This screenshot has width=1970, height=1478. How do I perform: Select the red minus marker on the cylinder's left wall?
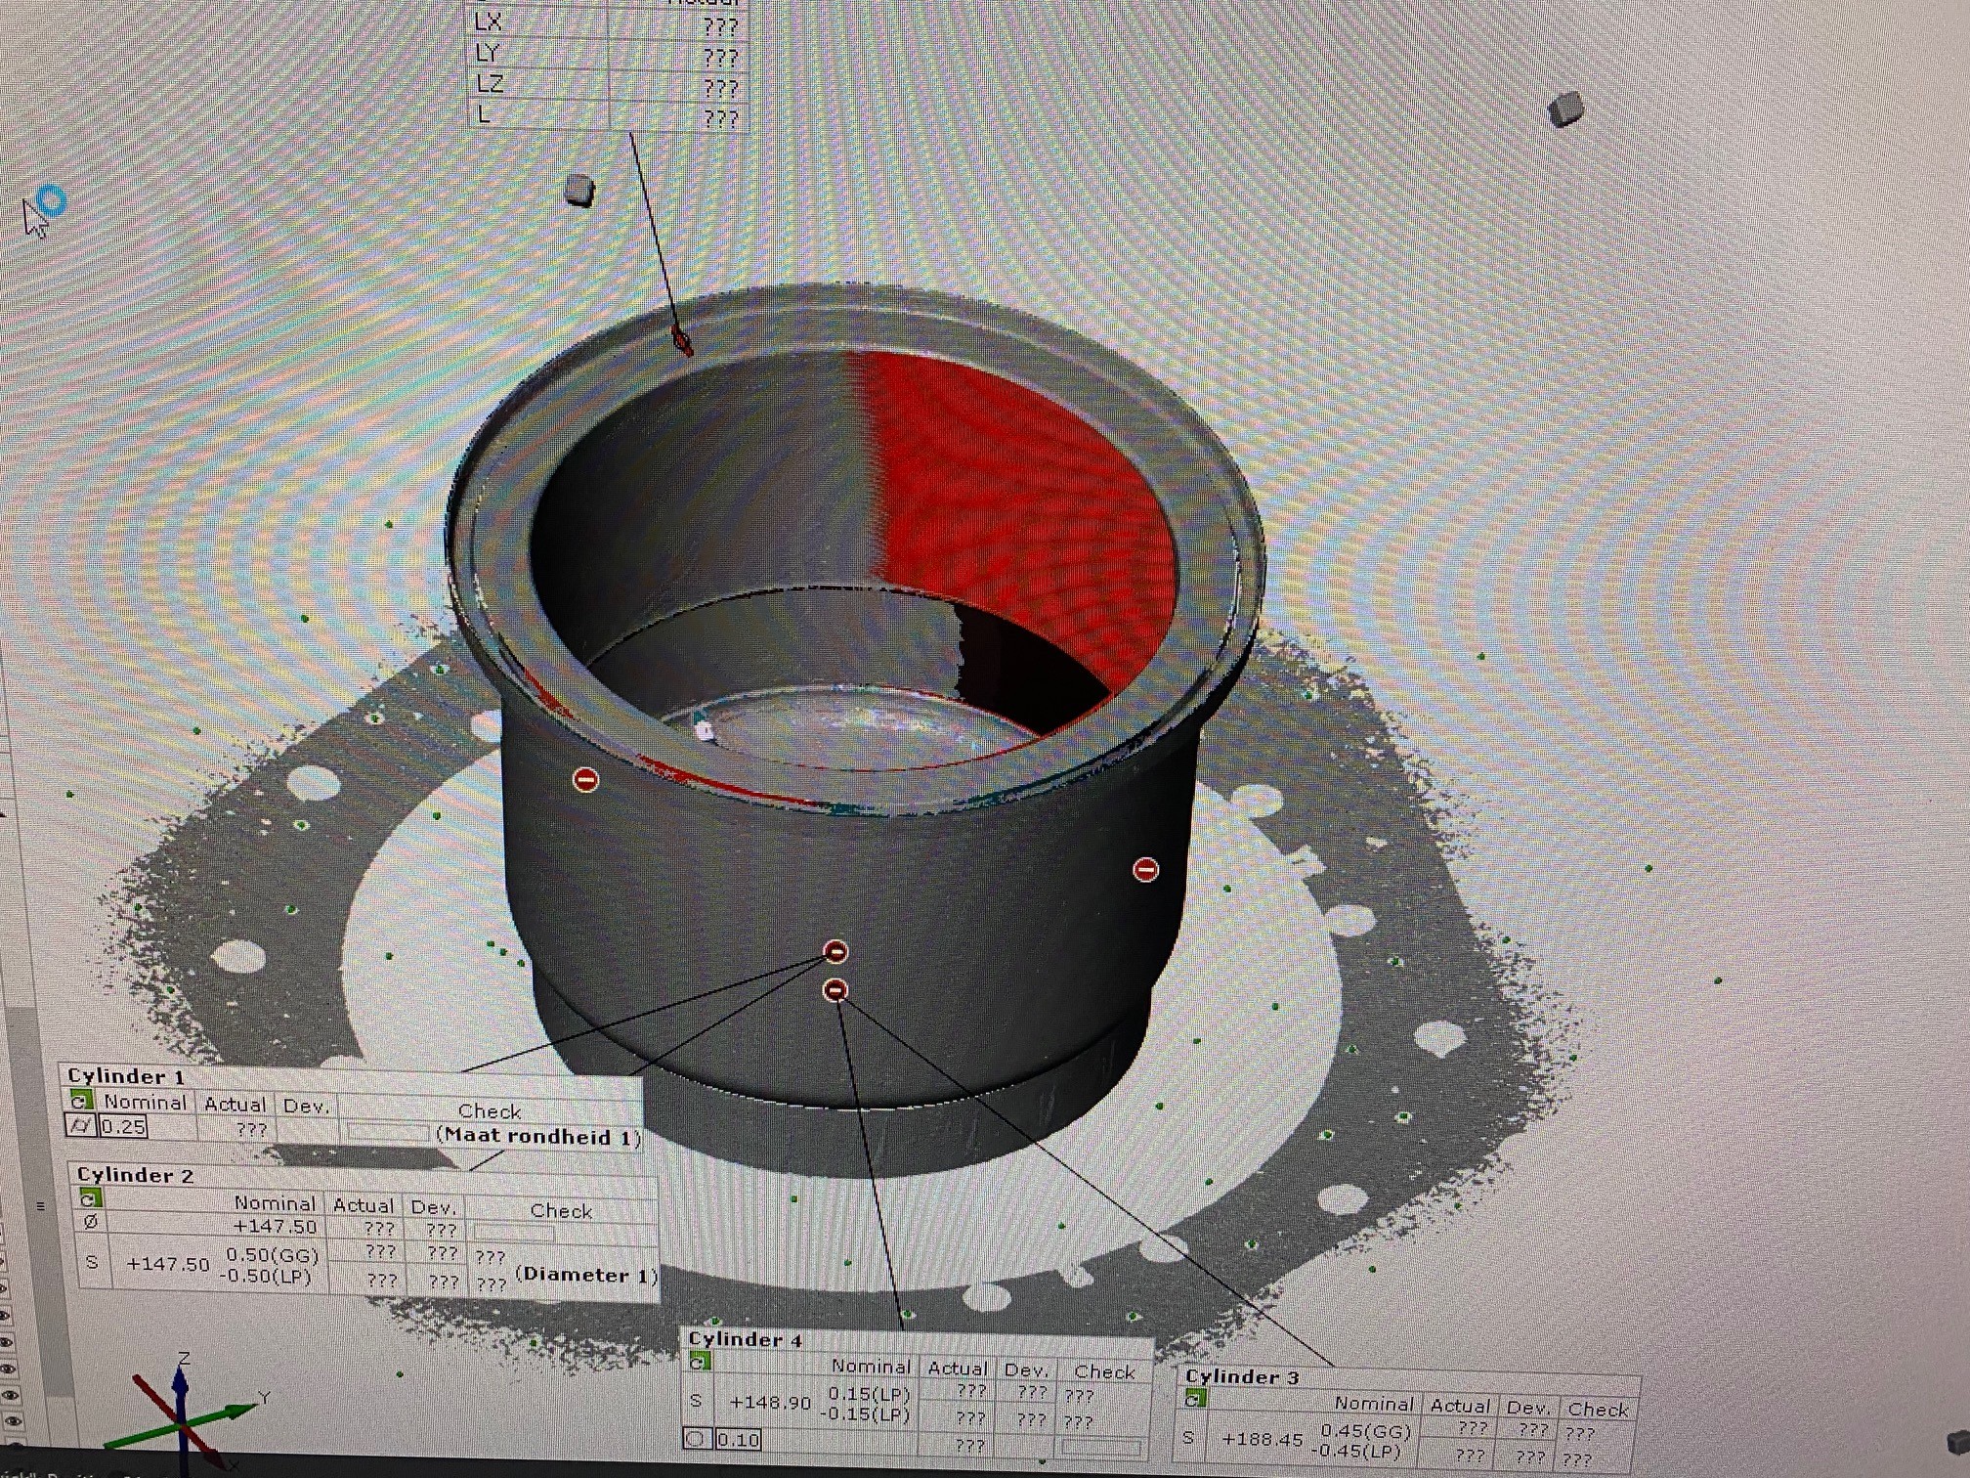click(x=585, y=779)
